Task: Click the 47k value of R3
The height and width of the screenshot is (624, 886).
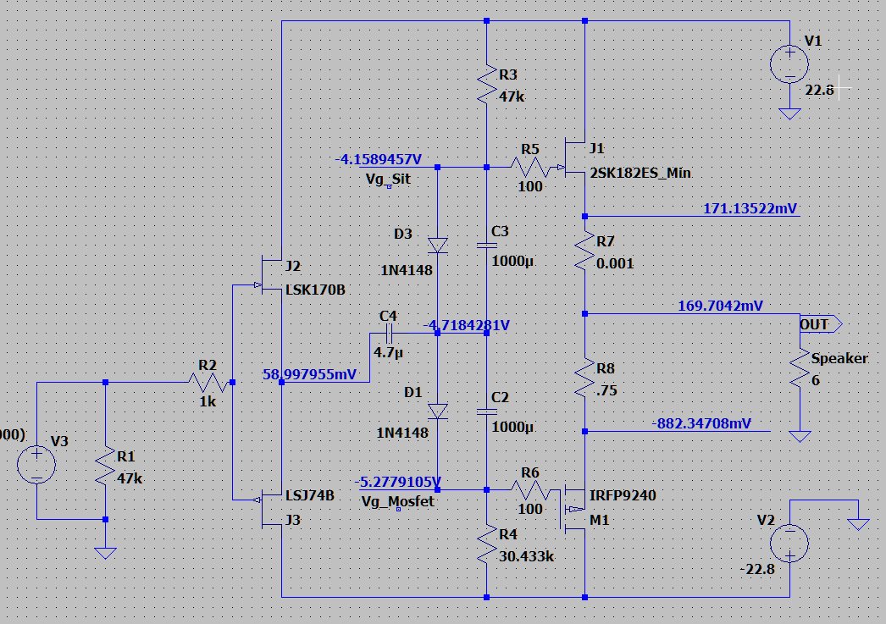Action: point(512,97)
